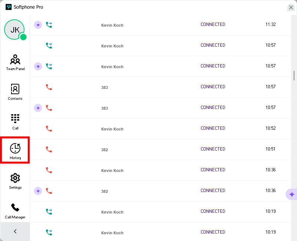Select number 382 on the 10:51 row
The image size is (297, 241).
pos(105,150)
